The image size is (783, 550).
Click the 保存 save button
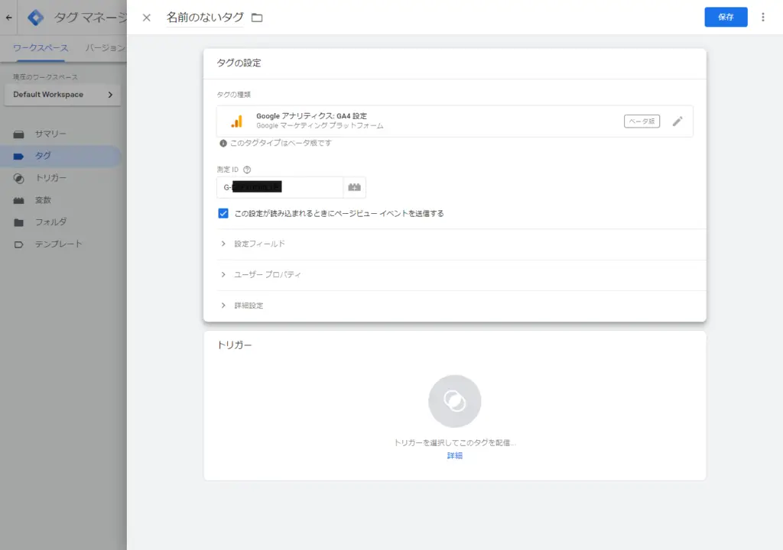pyautogui.click(x=726, y=17)
